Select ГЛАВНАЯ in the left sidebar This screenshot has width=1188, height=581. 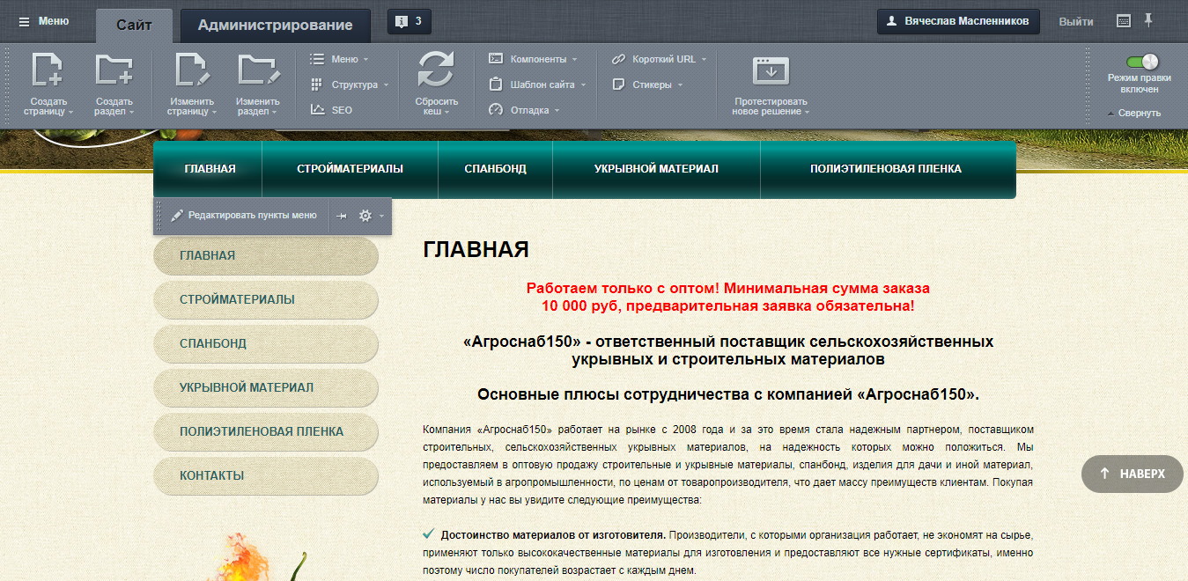tap(266, 255)
